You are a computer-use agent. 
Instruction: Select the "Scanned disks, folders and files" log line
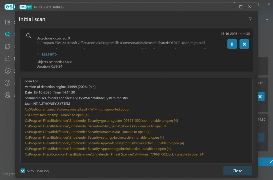pos(77,98)
